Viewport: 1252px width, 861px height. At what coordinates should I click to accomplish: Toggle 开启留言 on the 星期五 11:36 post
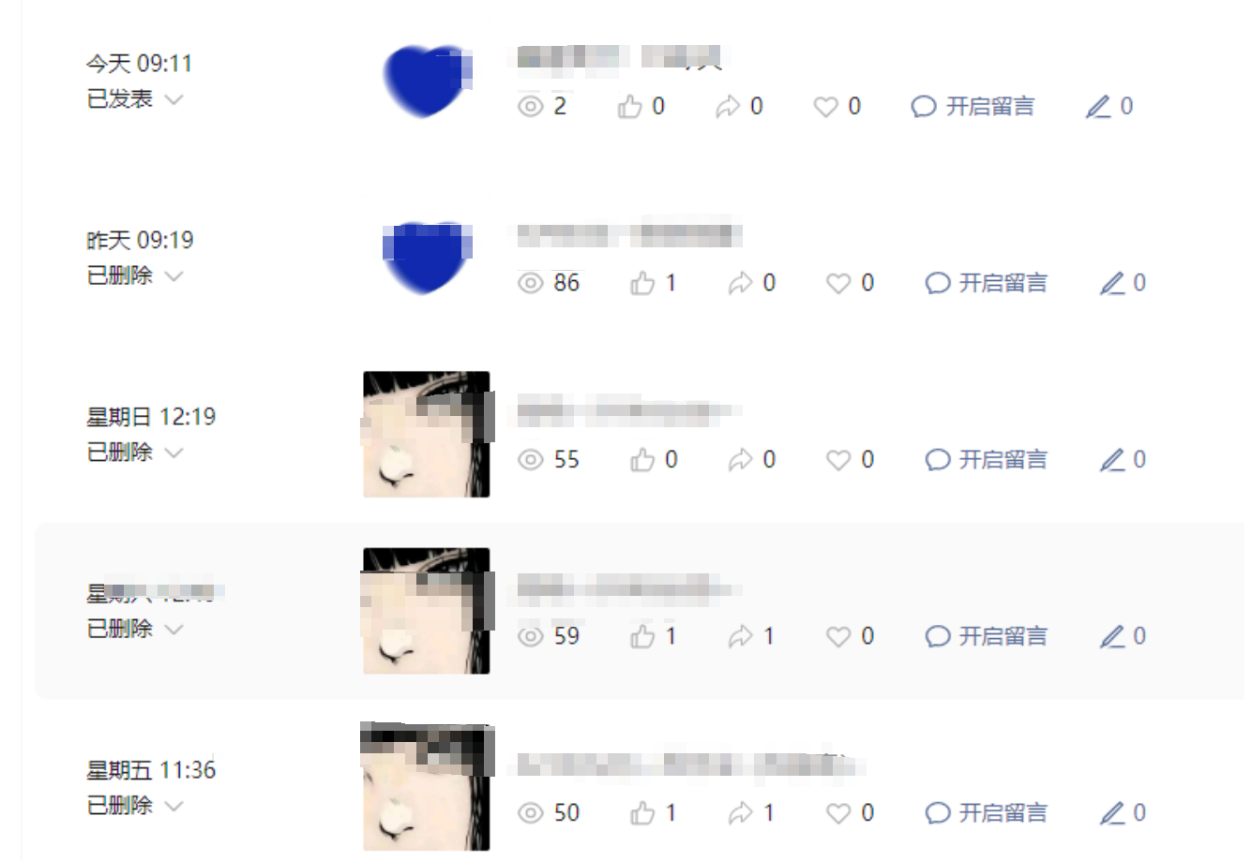(987, 813)
